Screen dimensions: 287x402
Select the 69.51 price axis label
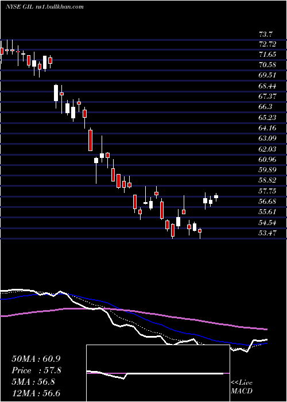268,76
